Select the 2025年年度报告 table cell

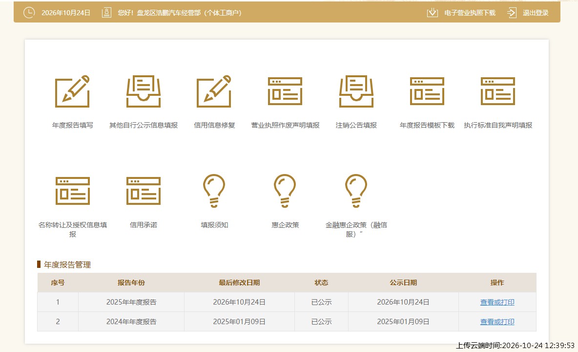(131, 302)
